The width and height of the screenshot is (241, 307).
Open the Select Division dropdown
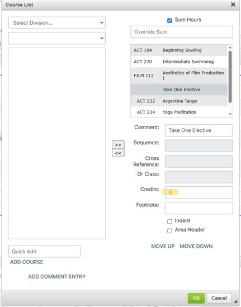tap(57, 23)
